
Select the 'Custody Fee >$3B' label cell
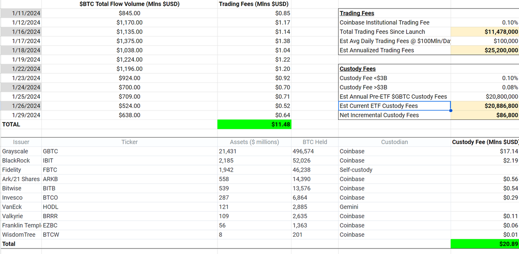394,87
